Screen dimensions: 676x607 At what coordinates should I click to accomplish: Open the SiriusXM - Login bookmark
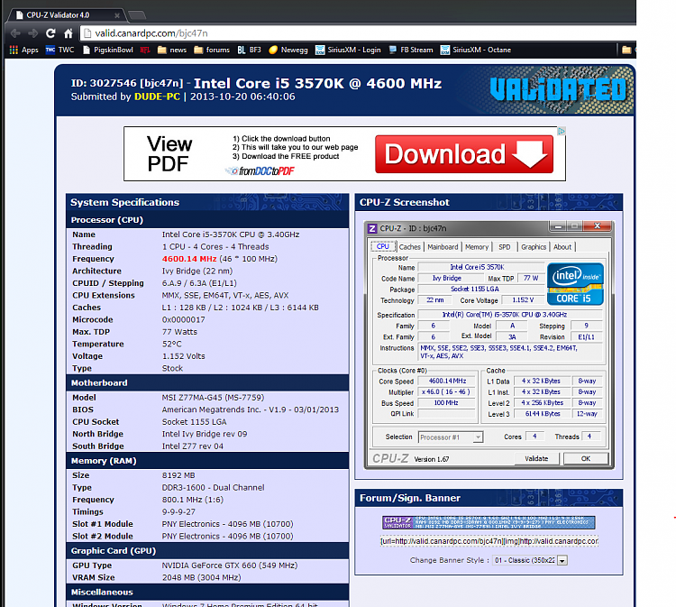pos(348,50)
